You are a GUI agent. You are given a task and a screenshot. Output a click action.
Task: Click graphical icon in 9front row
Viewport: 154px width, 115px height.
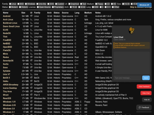(x=31, y=95)
